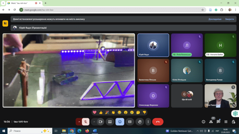This screenshot has height=134, width=239.
Task: Raise hand using the hand icon
Action: (x=140, y=122)
